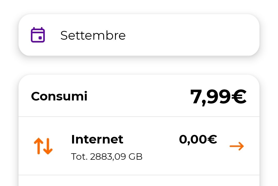
Task: Tap the bold Internet label
Action: click(97, 139)
